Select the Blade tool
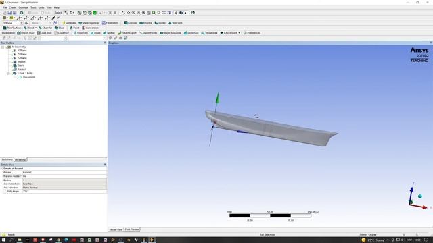This screenshot has width=433, height=243. pyautogui.click(x=95, y=33)
